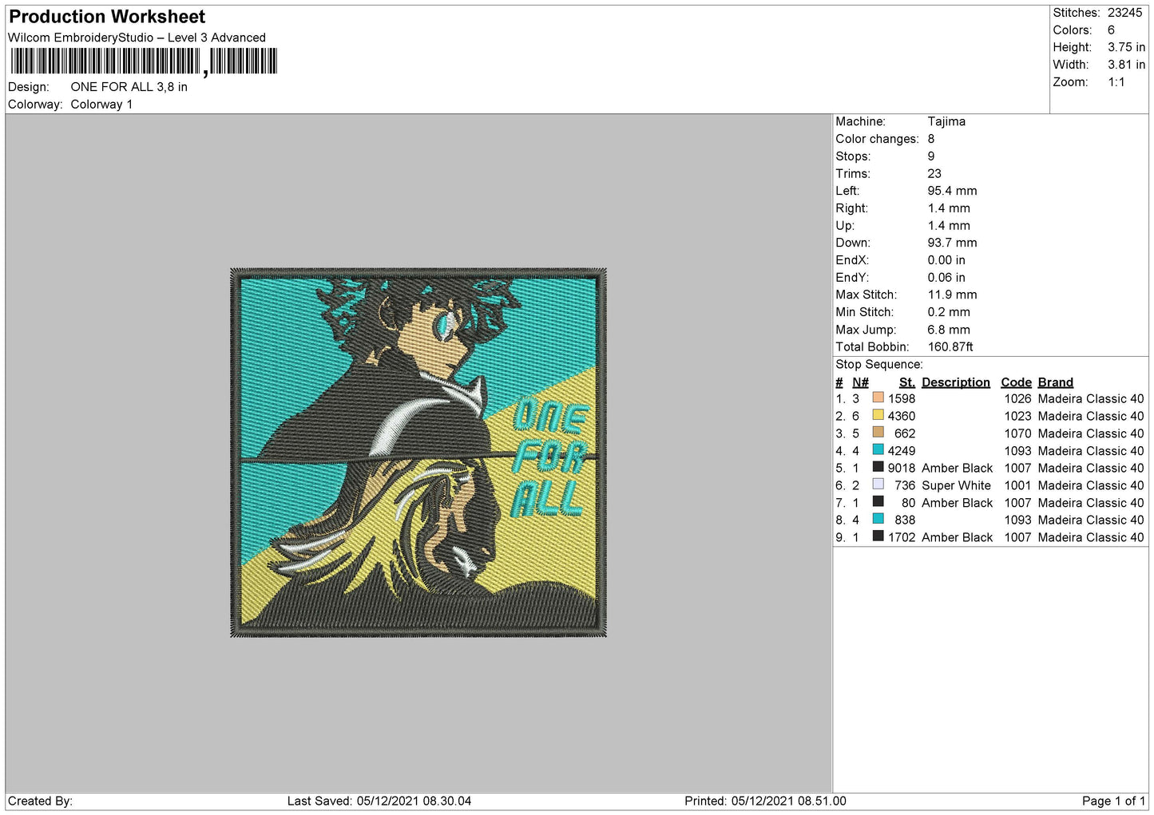Click the Max Jump value '6.8 mm'
Image resolution: width=1154 pixels, height=815 pixels.
949,330
